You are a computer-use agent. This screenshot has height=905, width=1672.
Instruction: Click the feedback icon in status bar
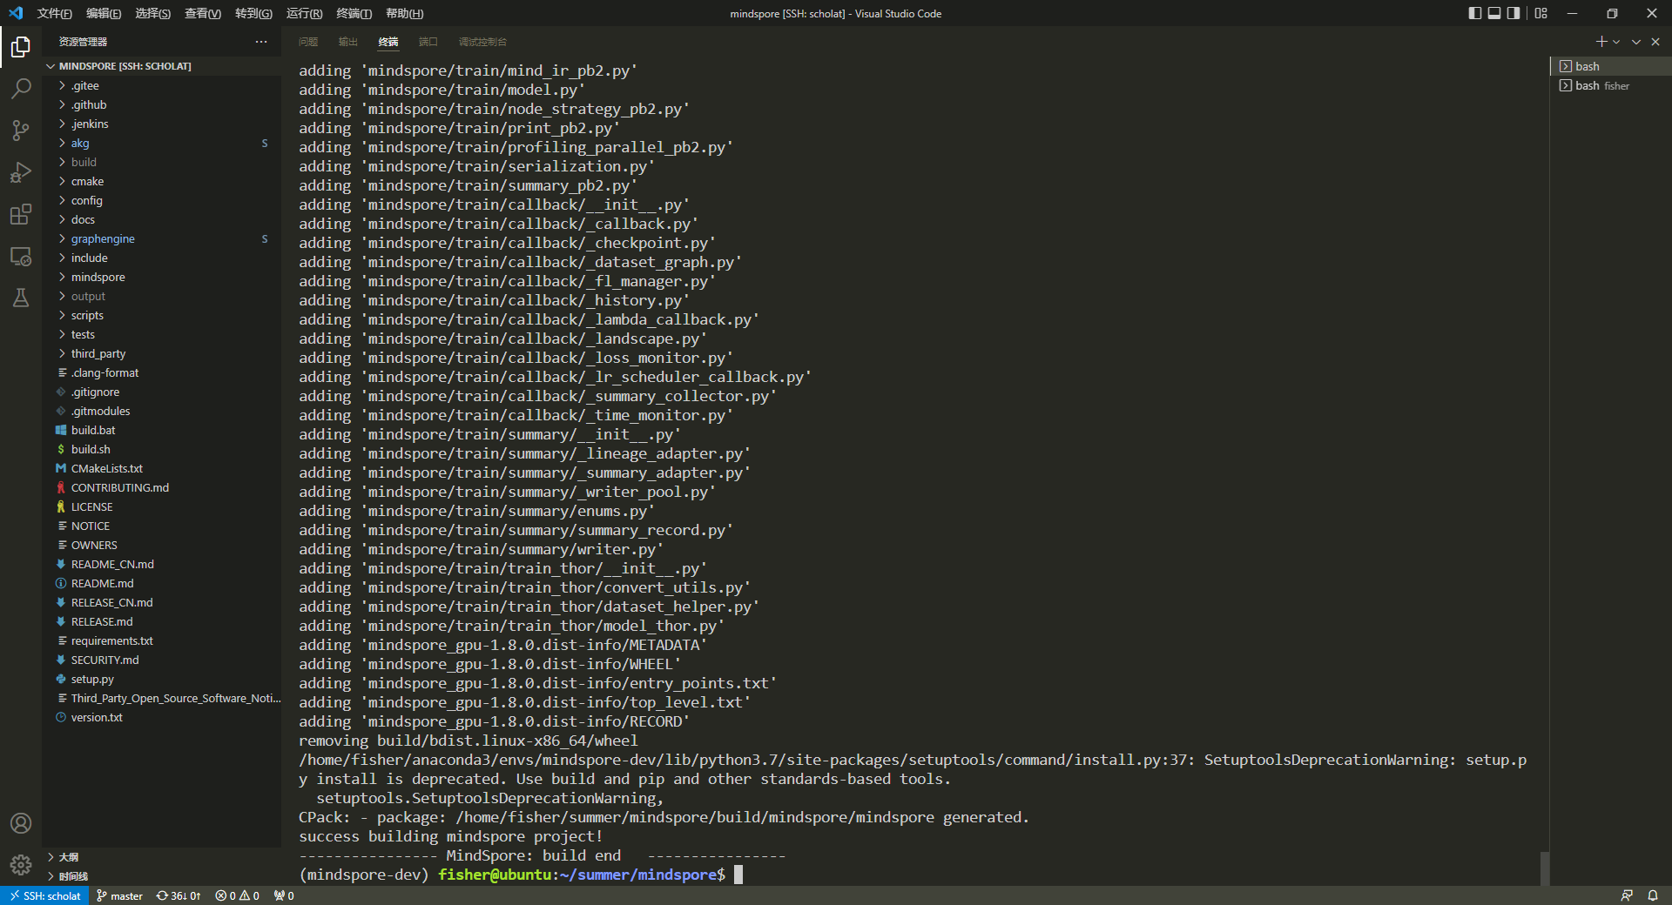(x=1627, y=895)
